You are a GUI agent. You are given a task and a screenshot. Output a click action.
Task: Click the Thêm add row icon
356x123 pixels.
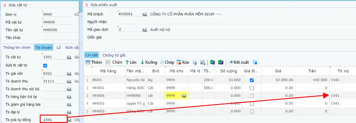[x=88, y=62]
